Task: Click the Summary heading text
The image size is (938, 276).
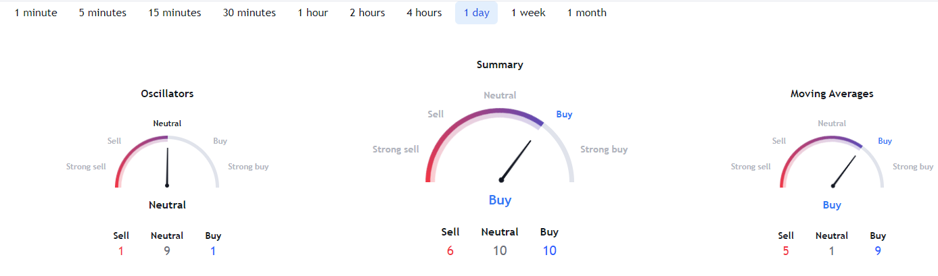Action: click(x=500, y=65)
